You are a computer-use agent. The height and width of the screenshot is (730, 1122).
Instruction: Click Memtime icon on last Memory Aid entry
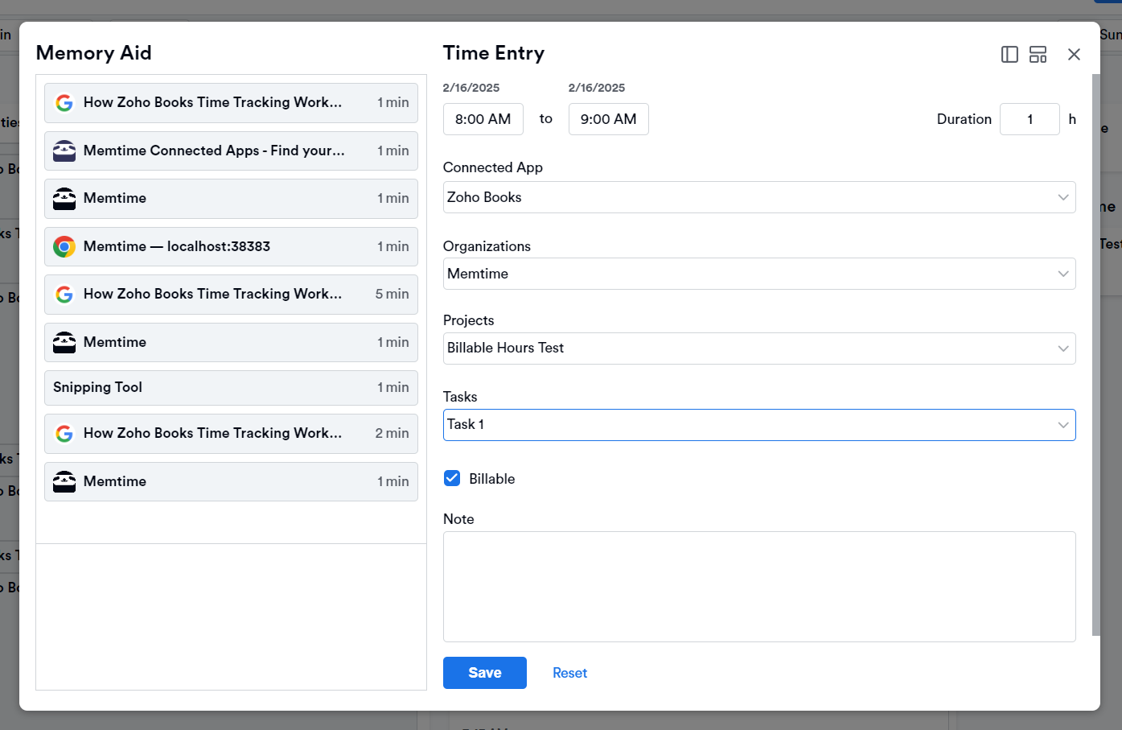pos(64,481)
